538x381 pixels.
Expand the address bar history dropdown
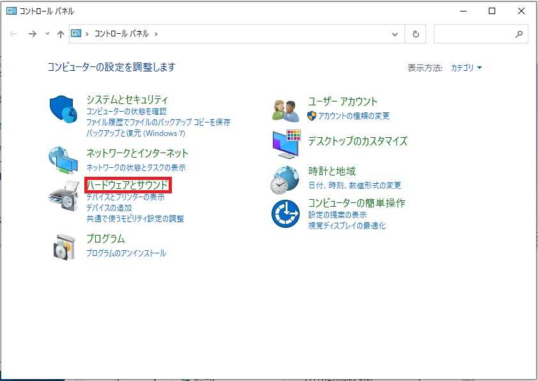tap(395, 34)
